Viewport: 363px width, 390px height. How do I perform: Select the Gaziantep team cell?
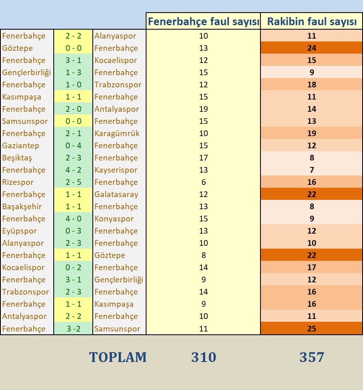pyautogui.click(x=27, y=145)
